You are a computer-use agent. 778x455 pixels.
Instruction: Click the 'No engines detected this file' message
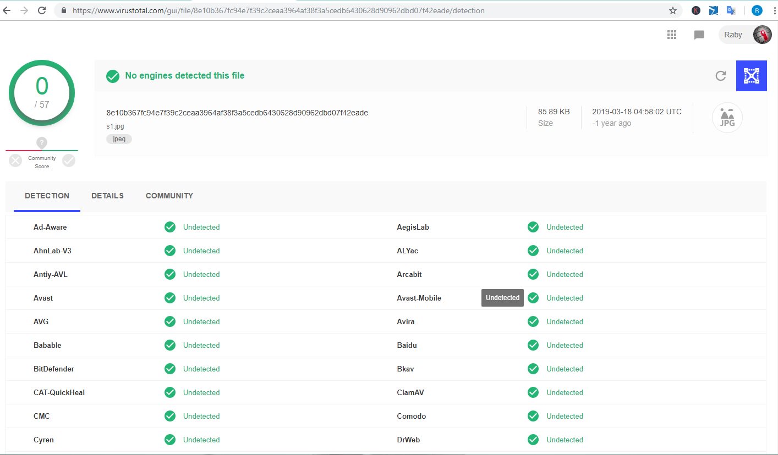185,76
